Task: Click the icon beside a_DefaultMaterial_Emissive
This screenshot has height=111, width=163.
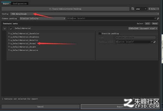Action: pyautogui.click(x=9, y=50)
